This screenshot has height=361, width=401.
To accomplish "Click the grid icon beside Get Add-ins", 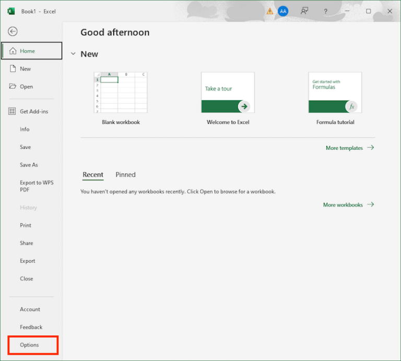I will 12,111.
